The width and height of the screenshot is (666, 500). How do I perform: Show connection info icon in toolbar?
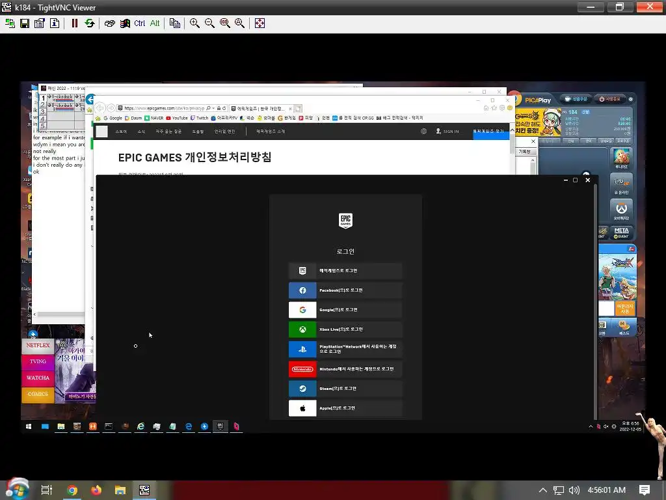55,23
